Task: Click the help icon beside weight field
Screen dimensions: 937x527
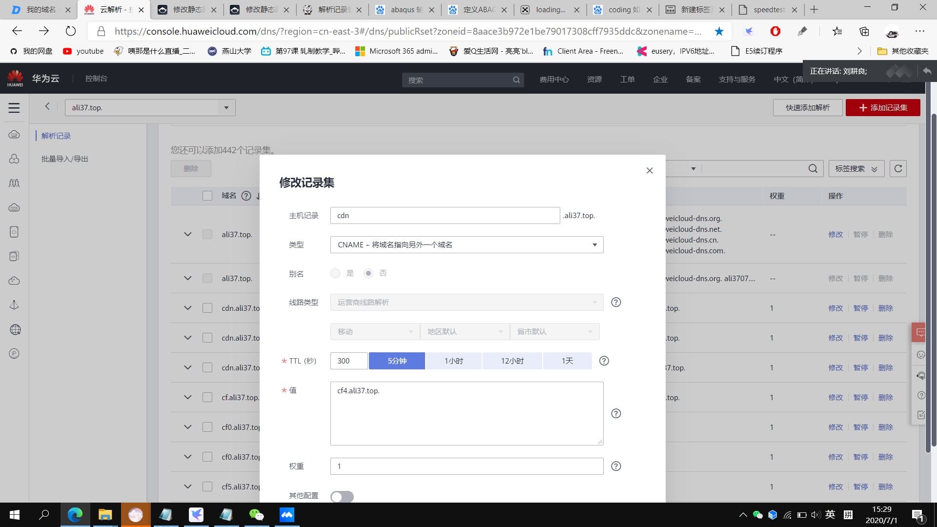Action: [x=616, y=466]
